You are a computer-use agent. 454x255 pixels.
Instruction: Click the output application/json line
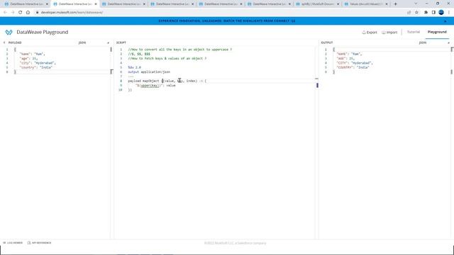pyautogui.click(x=149, y=72)
